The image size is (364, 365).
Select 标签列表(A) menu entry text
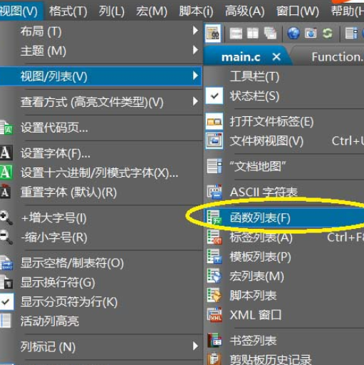pos(261,237)
